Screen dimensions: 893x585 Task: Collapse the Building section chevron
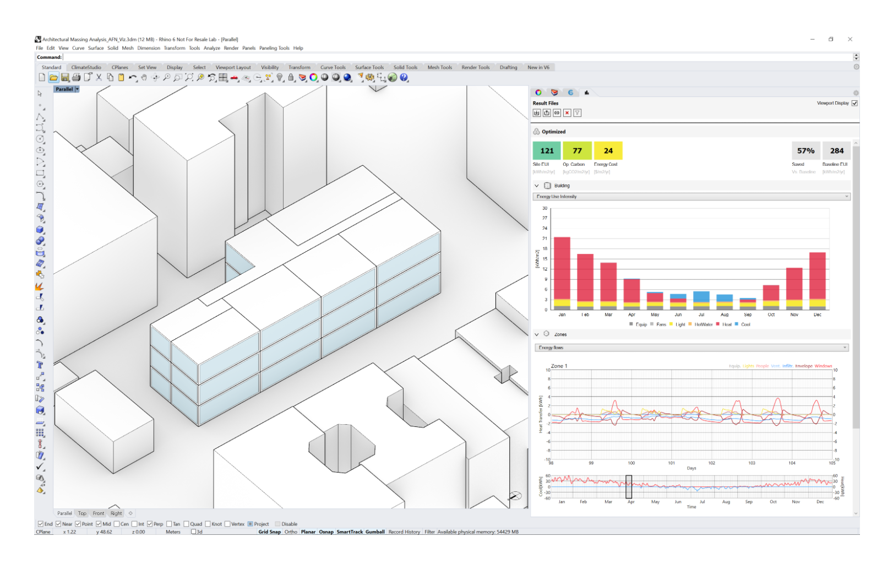click(537, 186)
